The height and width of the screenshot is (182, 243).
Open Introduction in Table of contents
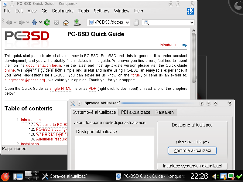[31, 120]
